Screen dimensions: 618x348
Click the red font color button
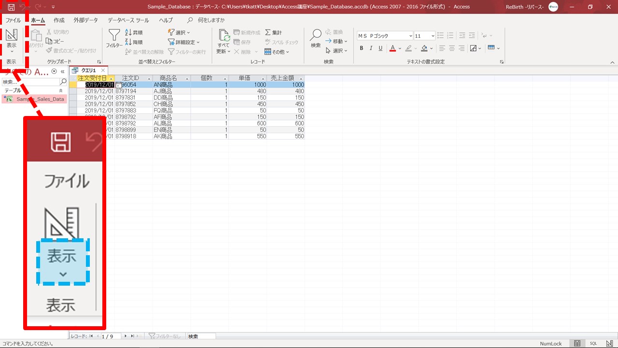tap(392, 48)
